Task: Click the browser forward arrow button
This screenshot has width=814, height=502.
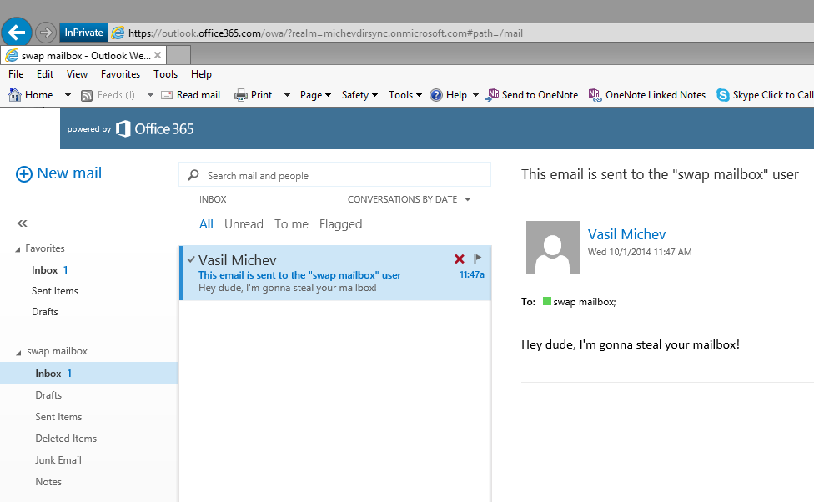Action: (x=46, y=33)
